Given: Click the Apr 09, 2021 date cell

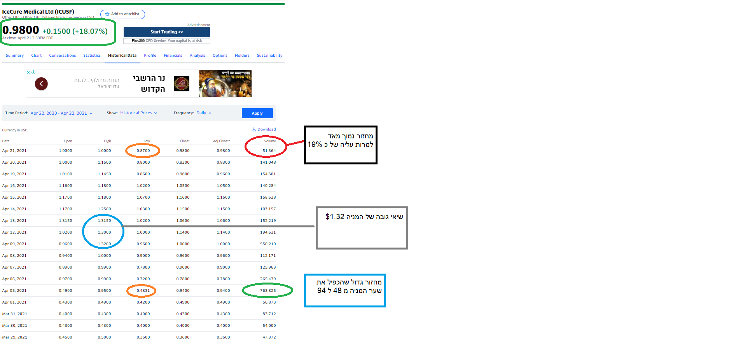Looking at the screenshot, I should coord(14,244).
